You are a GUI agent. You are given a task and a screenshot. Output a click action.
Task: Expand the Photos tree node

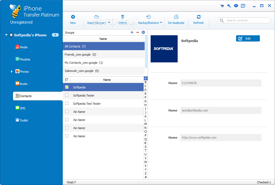pyautogui.click(x=12, y=71)
